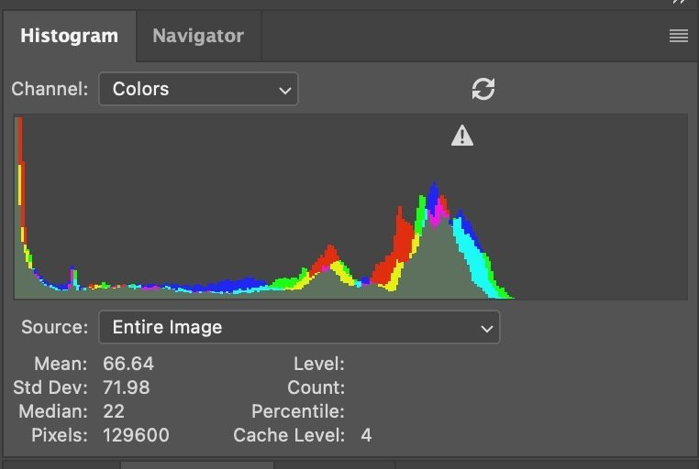The image size is (699, 469).
Task: Collapse the panel with the double-arrow icon
Action: (x=680, y=3)
